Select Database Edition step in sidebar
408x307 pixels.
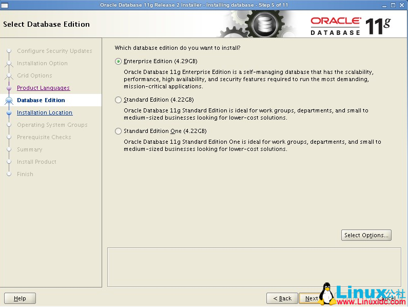(41, 100)
